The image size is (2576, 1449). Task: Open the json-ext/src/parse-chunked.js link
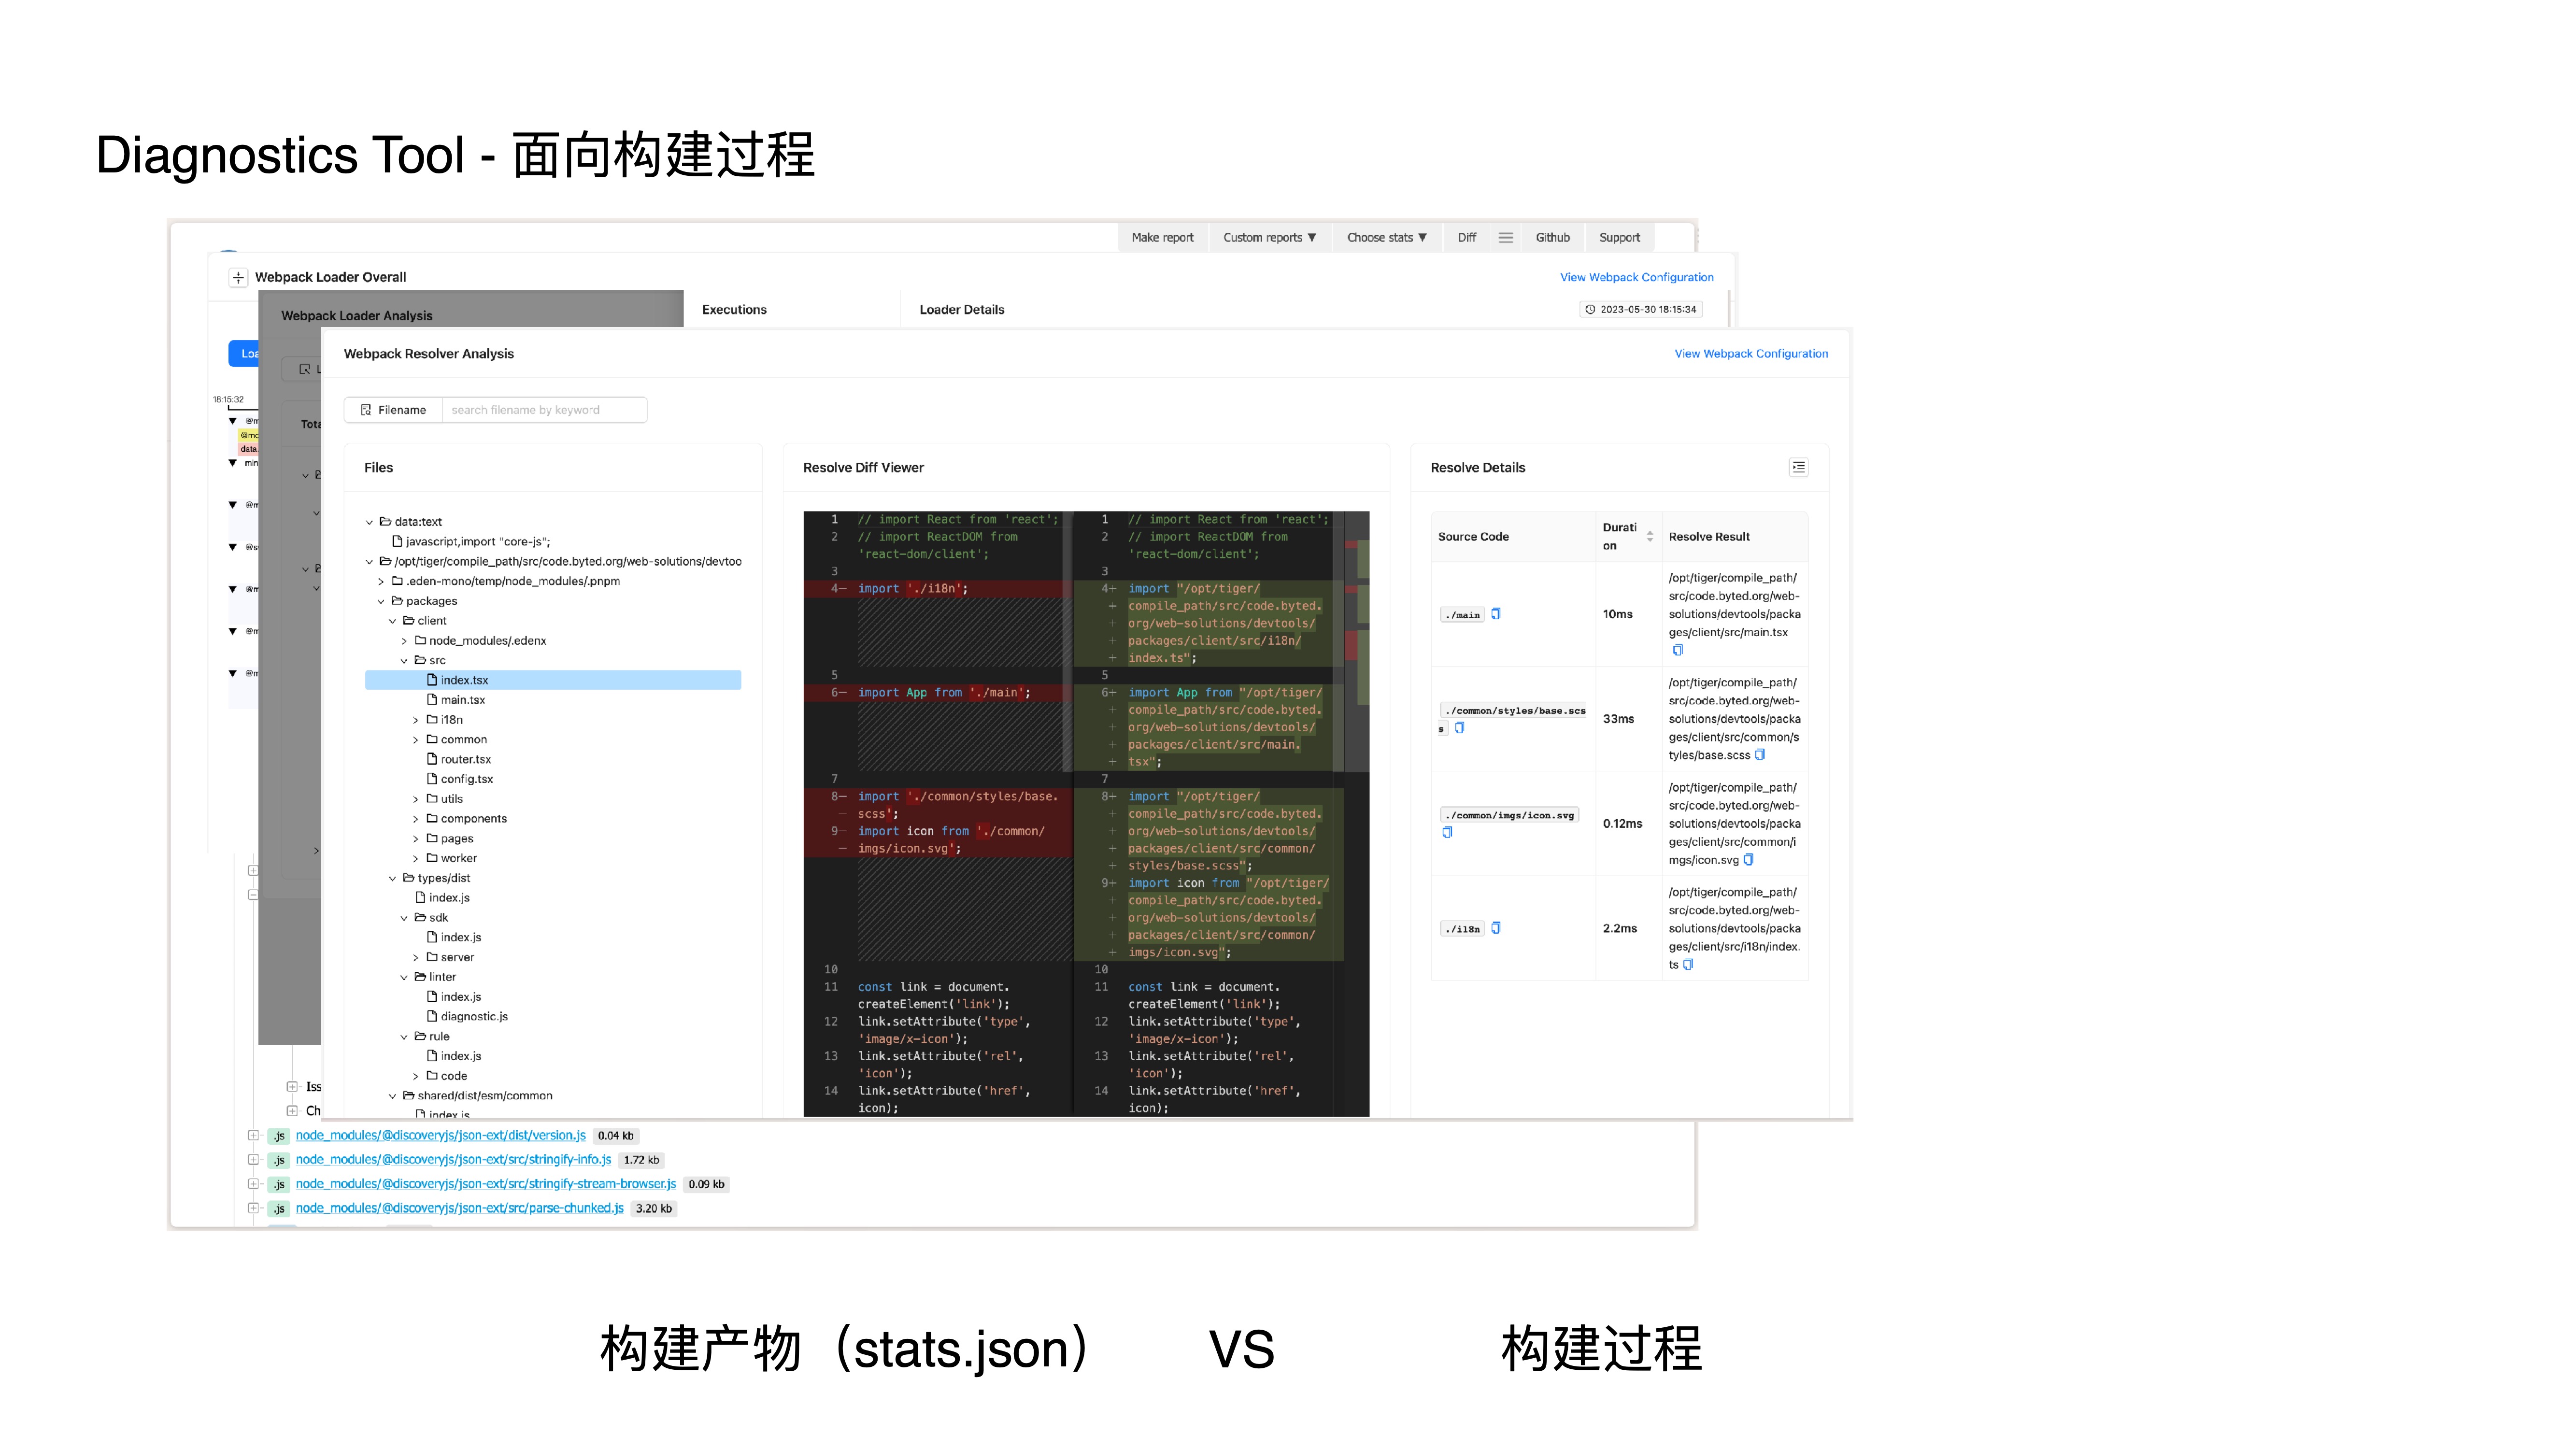coord(459,1208)
